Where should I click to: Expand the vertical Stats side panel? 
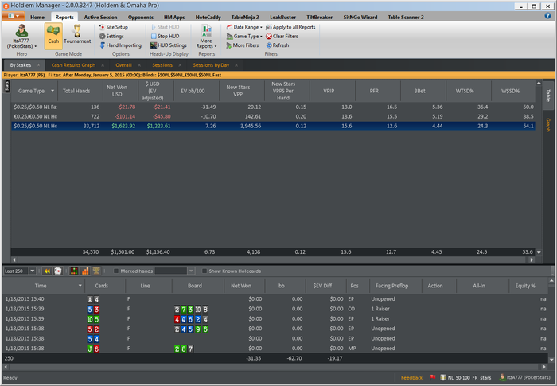click(6, 86)
